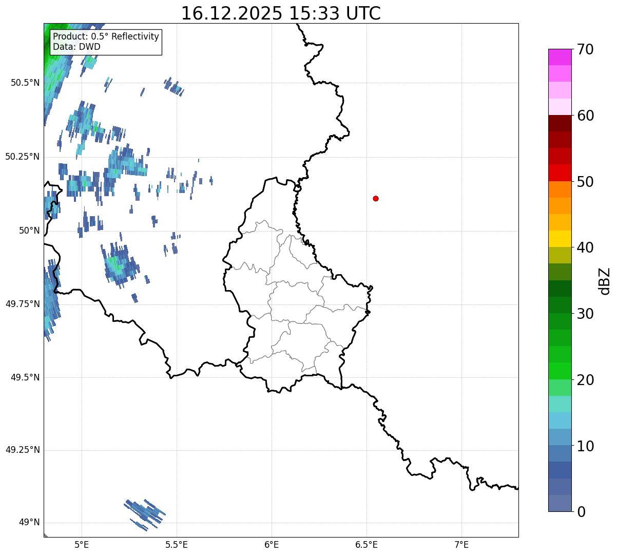This screenshot has width=617, height=555.
Task: Click the latitude label 50.5°N
Action: 25,83
